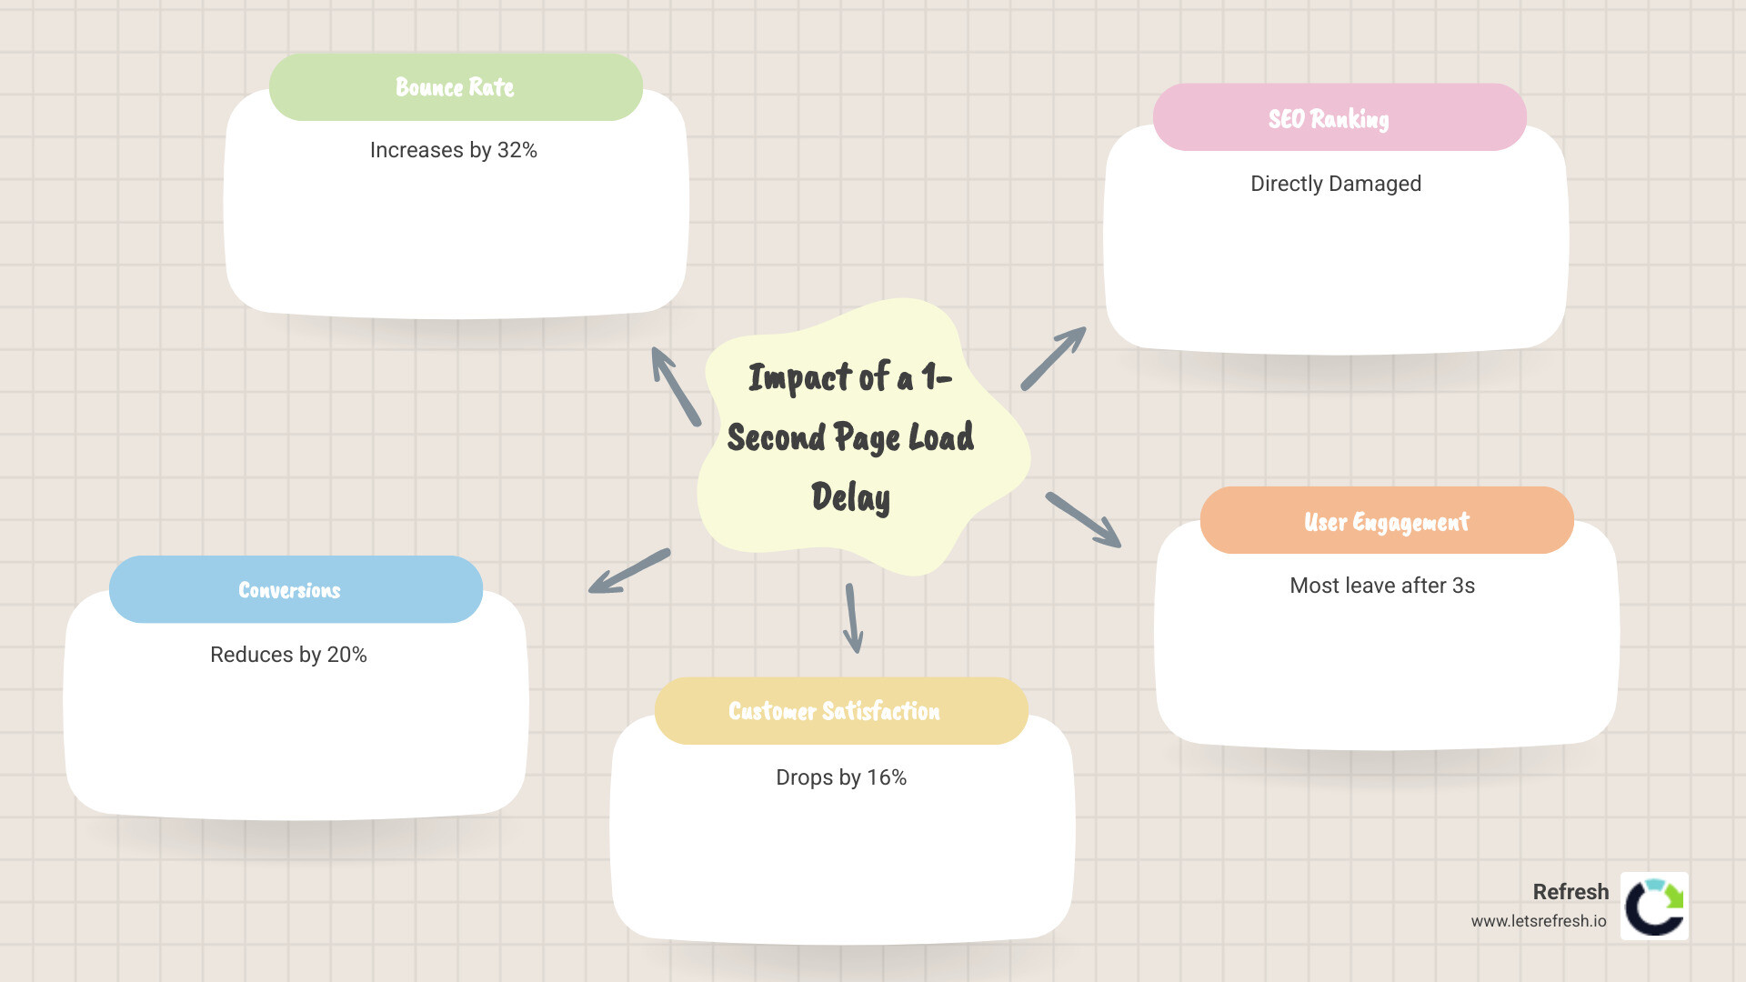
Task: Click the 'Drops by 16%' text
Action: tap(840, 777)
